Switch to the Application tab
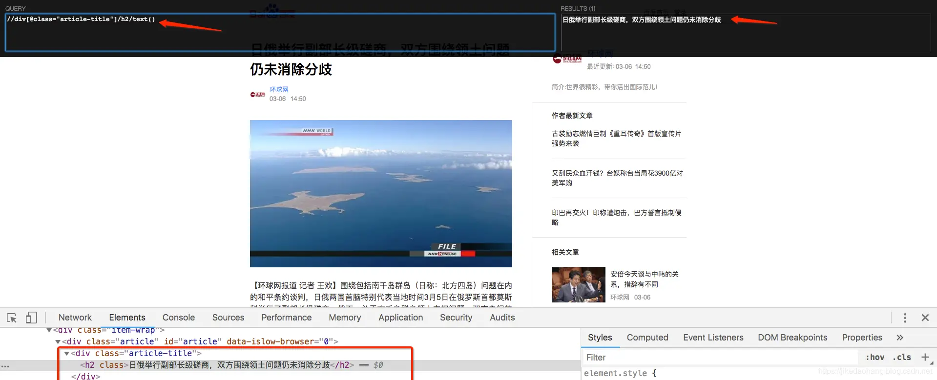 [401, 318]
